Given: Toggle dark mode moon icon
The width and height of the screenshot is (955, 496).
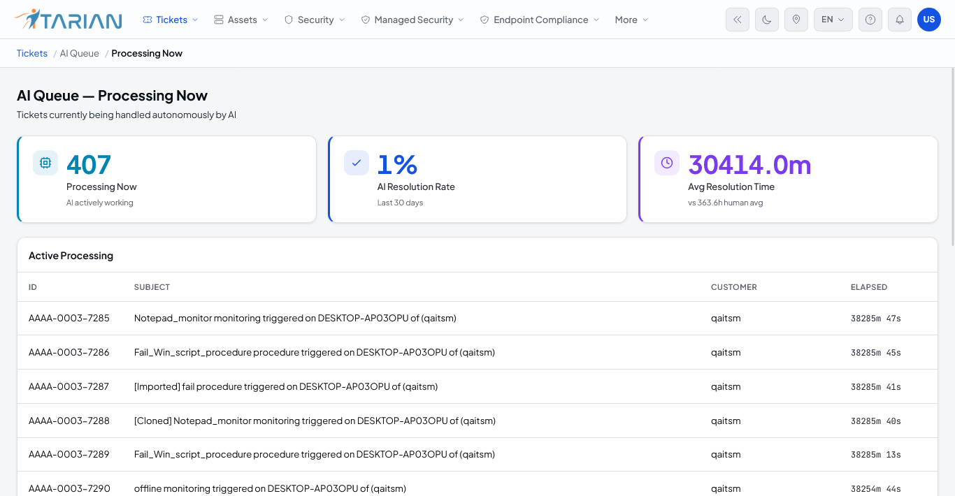Looking at the screenshot, I should click(767, 20).
